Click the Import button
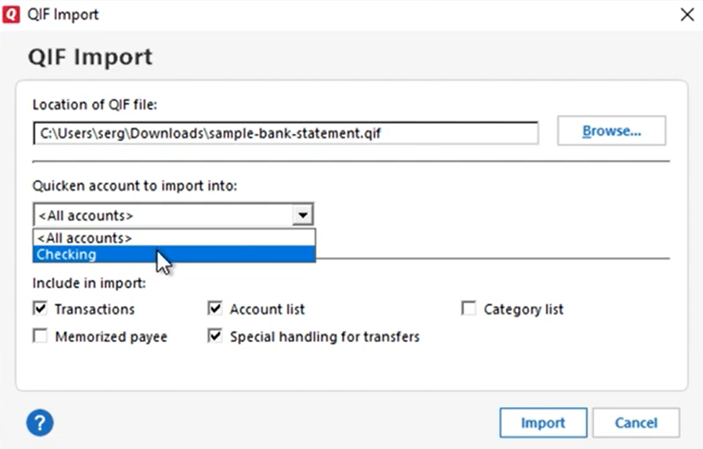Viewport: 703px width, 449px height. [543, 423]
